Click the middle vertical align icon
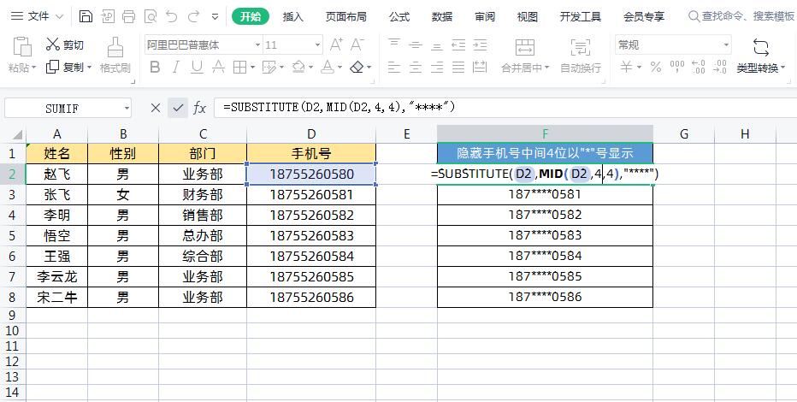 (x=416, y=44)
